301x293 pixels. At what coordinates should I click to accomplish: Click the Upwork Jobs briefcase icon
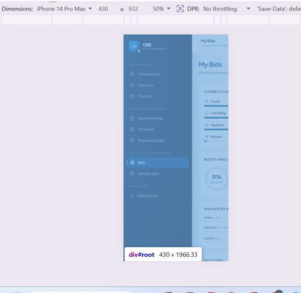coord(132,173)
